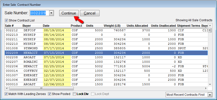The image size is (217, 100).
Task: Select sale 000014 row
Action: pyautogui.click(x=106, y=71)
